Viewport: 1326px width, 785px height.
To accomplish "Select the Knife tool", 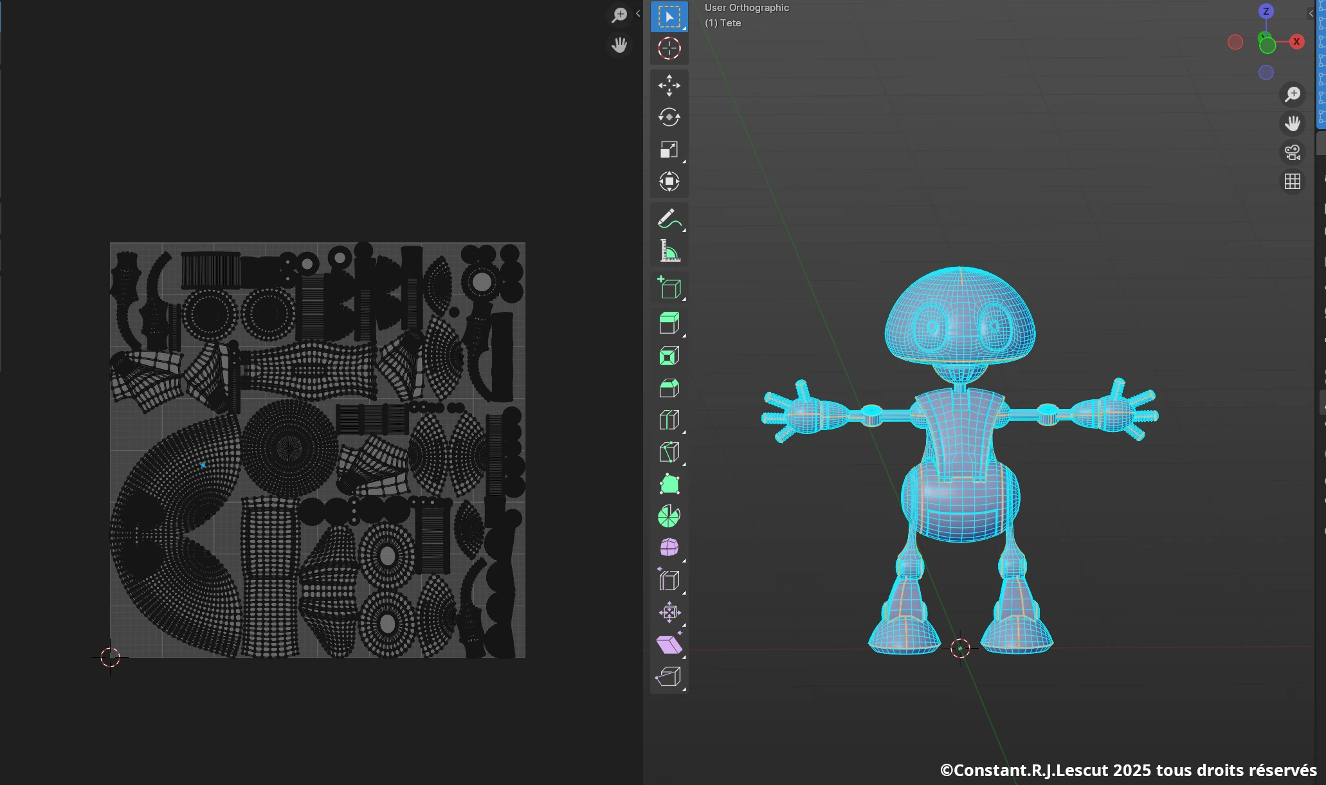I will point(669,451).
